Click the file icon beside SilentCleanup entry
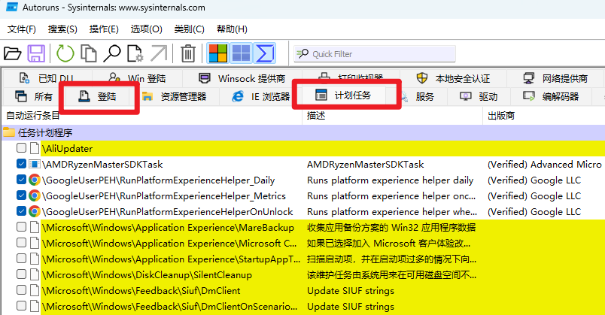This screenshot has height=315, width=605. click(35, 275)
